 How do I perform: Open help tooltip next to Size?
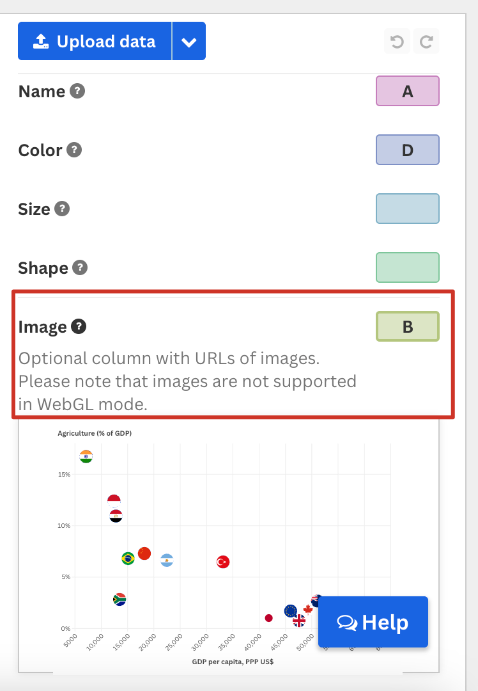click(x=62, y=209)
